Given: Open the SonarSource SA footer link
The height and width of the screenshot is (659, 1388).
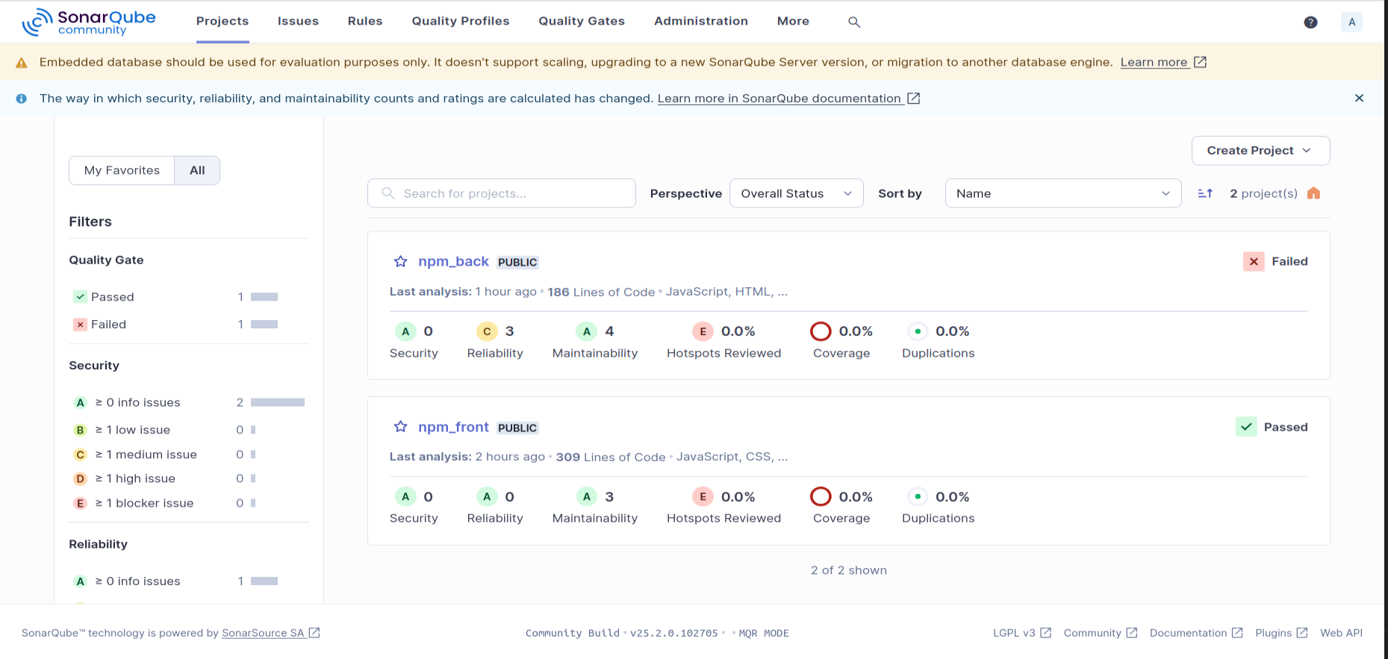Looking at the screenshot, I should tap(271, 633).
